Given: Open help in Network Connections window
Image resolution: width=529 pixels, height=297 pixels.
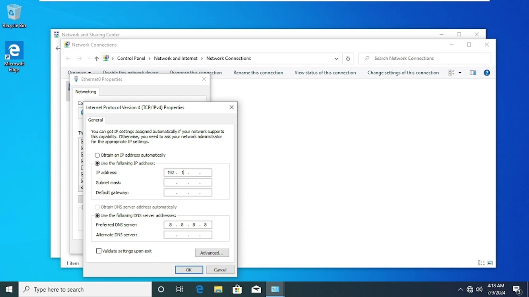Looking at the screenshot, I should click(487, 73).
